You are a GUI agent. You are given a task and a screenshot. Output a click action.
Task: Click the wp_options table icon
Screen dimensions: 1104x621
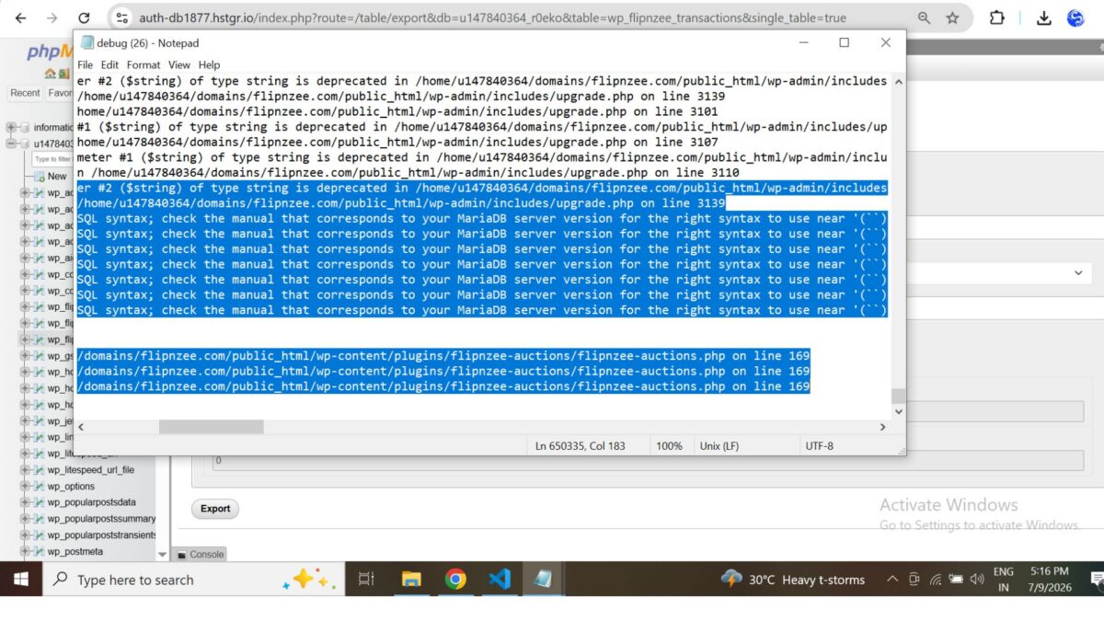39,487
